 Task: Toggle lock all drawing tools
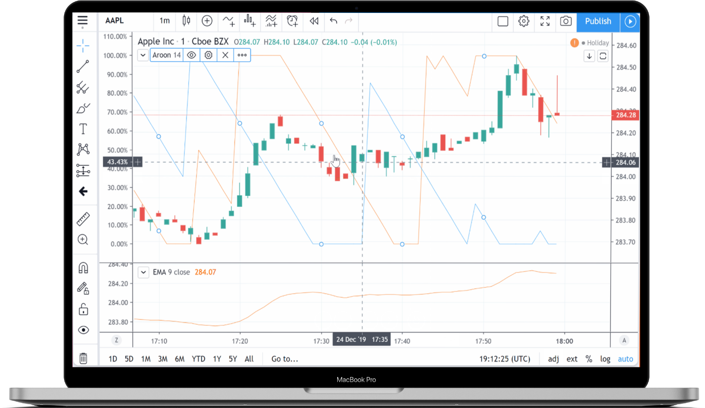pyautogui.click(x=83, y=310)
